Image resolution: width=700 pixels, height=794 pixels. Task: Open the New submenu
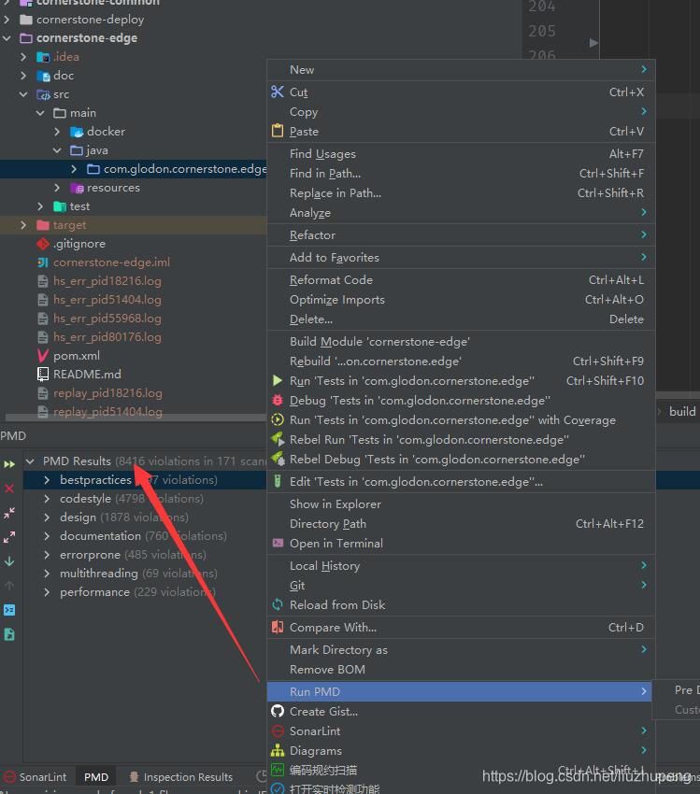tap(461, 69)
